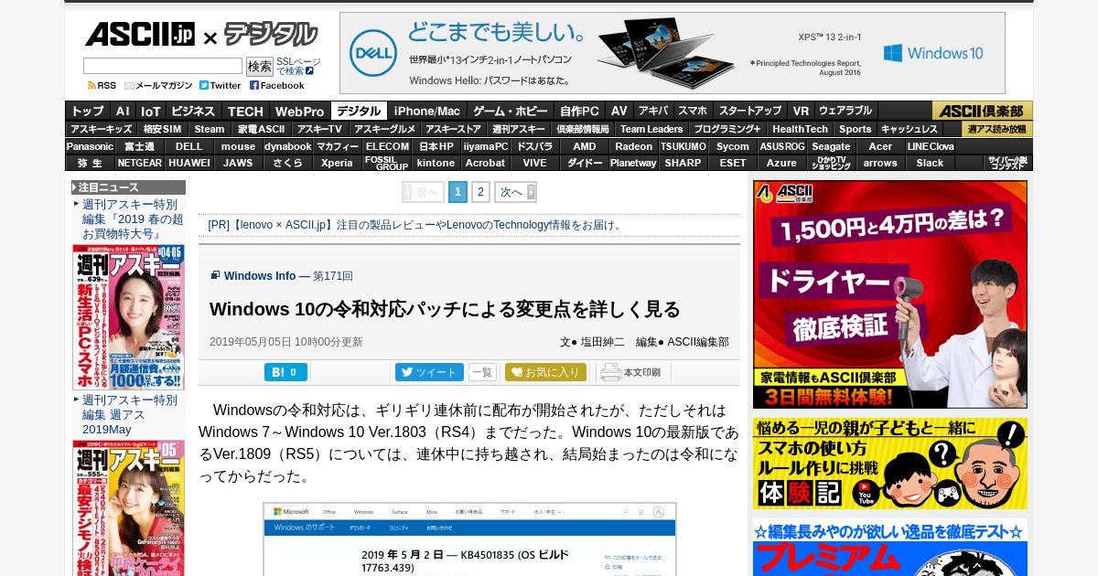Click the 週刊アスキー 05 May magazine cover

coord(129,508)
